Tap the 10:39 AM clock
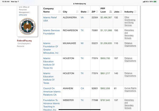Screen dimensions: 159x111 pyautogui.click(x=6, y=2)
